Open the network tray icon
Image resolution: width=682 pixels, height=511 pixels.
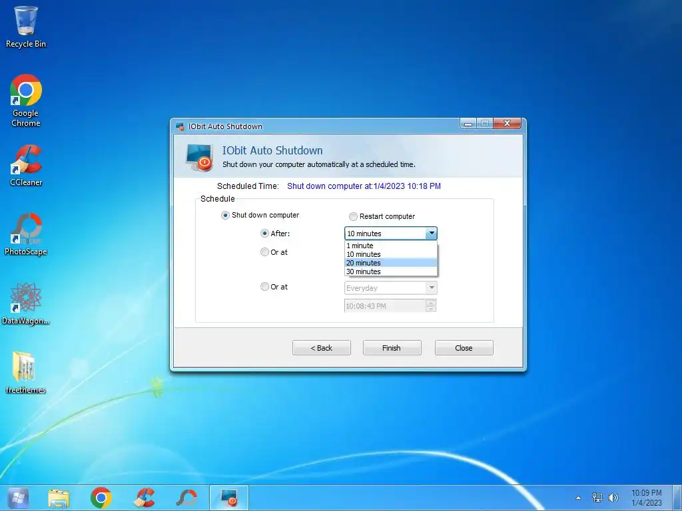click(x=597, y=498)
